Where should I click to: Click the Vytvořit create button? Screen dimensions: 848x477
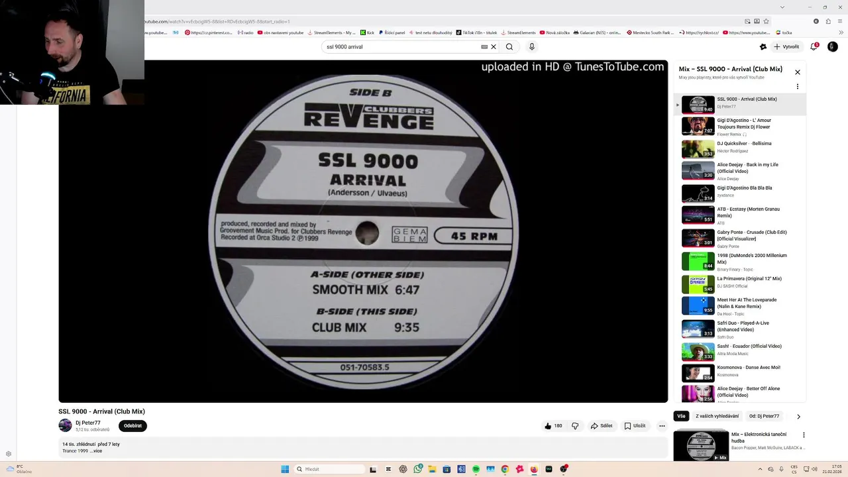point(786,47)
